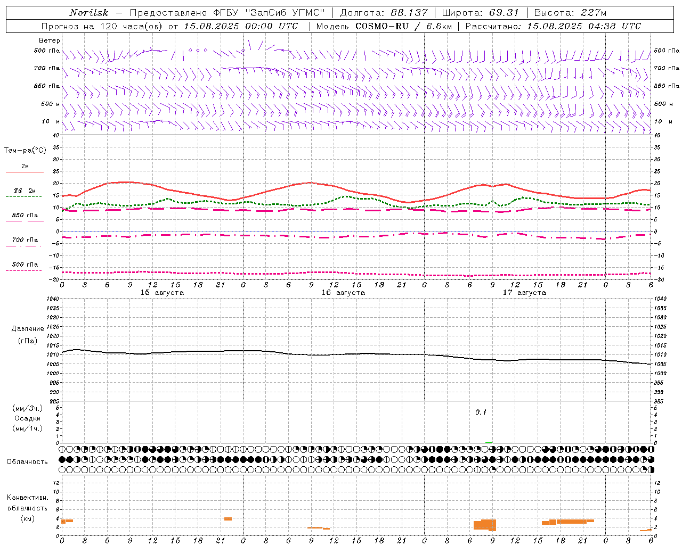Click the solid line sample under "2м" legend
682x545 pixels.
pyautogui.click(x=25, y=172)
